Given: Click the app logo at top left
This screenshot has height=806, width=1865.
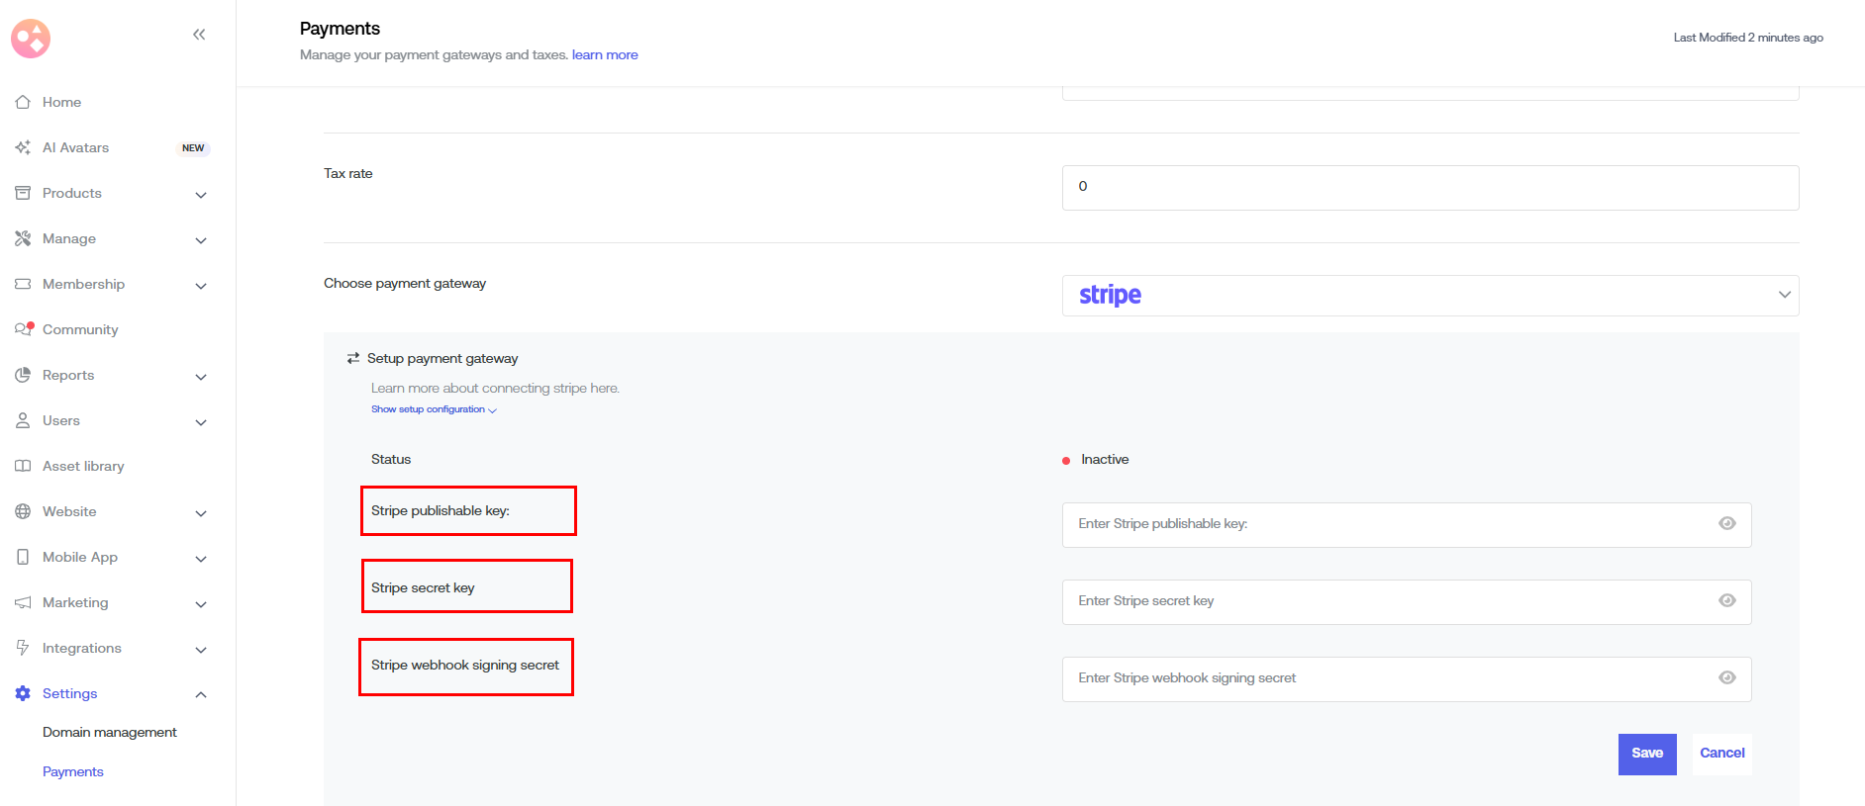Looking at the screenshot, I should [31, 39].
